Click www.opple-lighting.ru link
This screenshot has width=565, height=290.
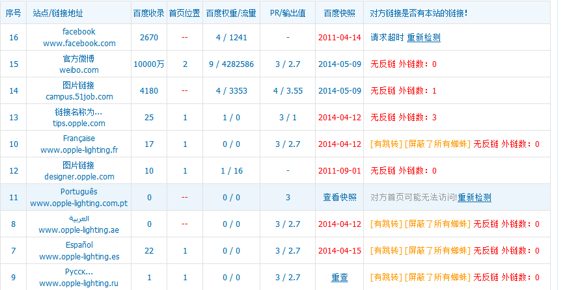pyautogui.click(x=79, y=283)
